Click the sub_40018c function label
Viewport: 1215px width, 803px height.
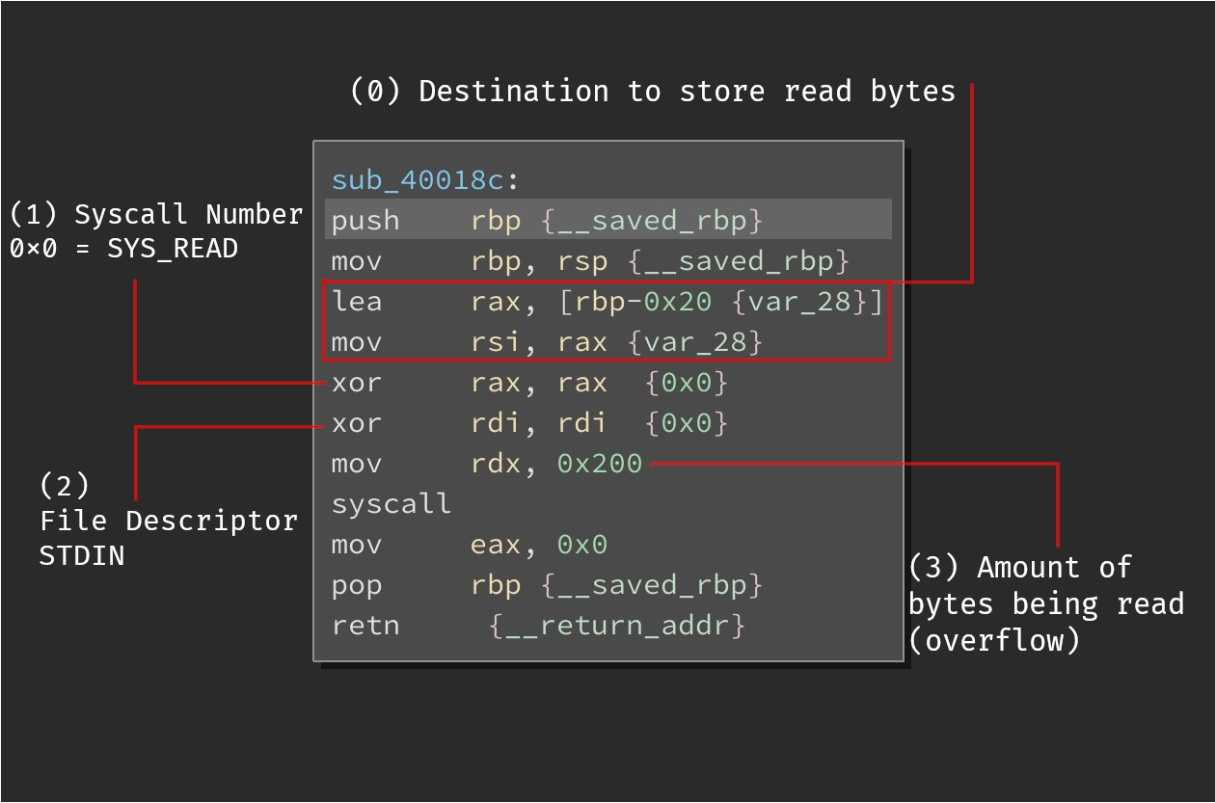(424, 180)
